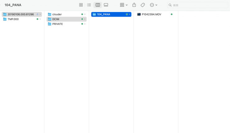Screen dimensions: 230x133
Task: Switch to gallery view
Action: (x=106, y=5)
